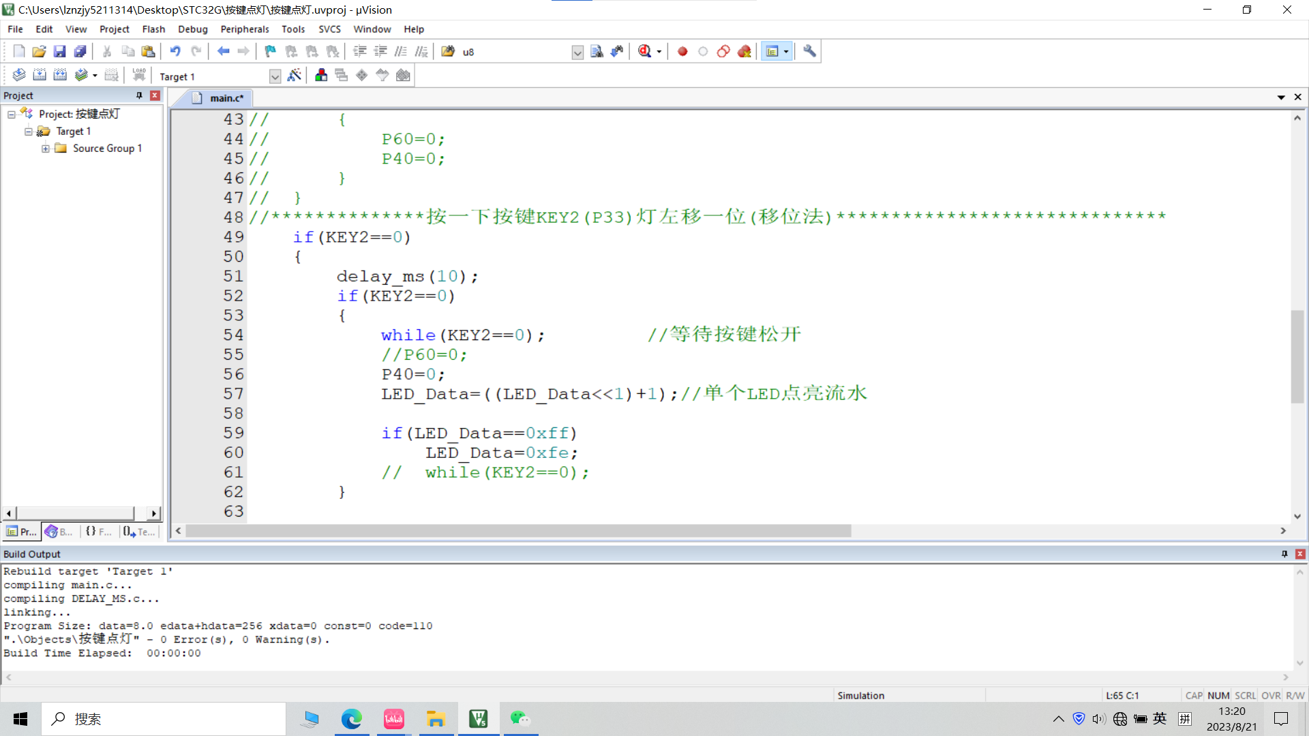Switch to the Templates panel tab
Screen dimensions: 1309x736
(x=140, y=532)
